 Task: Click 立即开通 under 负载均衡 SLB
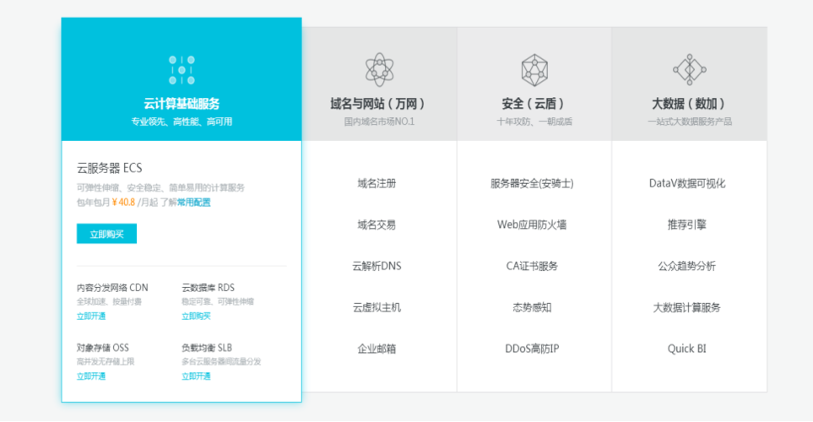point(196,376)
